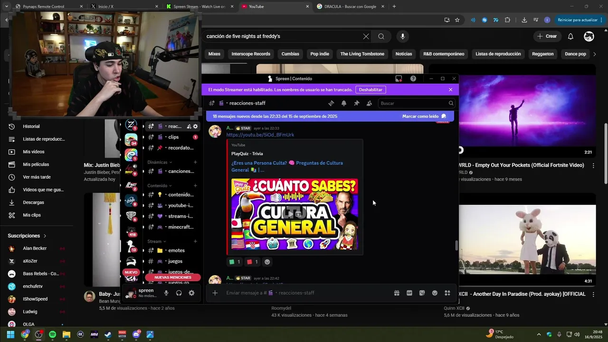Open Discord user settings gear
The image size is (608, 342).
191,293
